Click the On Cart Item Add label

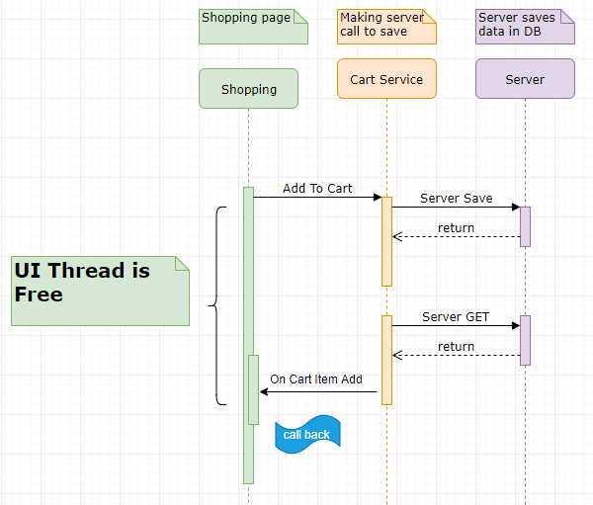click(316, 379)
